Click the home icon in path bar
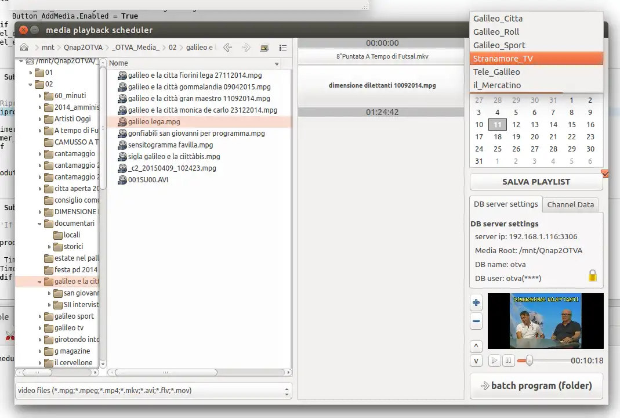The image size is (620, 418). point(24,48)
